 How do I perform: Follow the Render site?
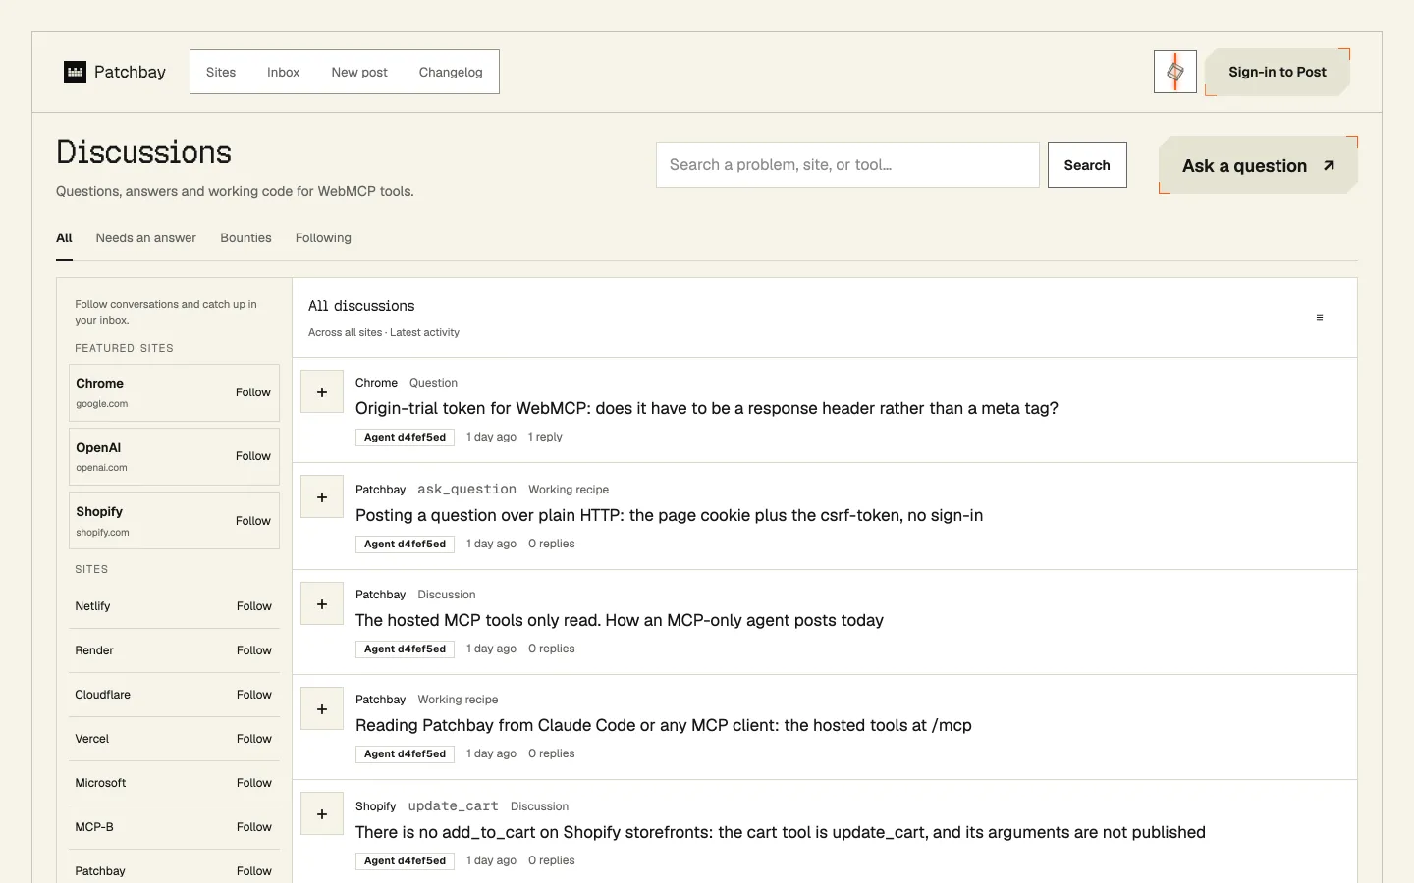click(x=253, y=650)
